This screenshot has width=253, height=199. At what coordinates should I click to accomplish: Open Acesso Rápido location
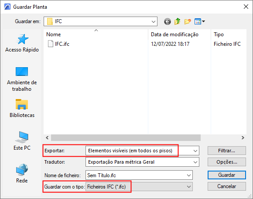(22, 43)
